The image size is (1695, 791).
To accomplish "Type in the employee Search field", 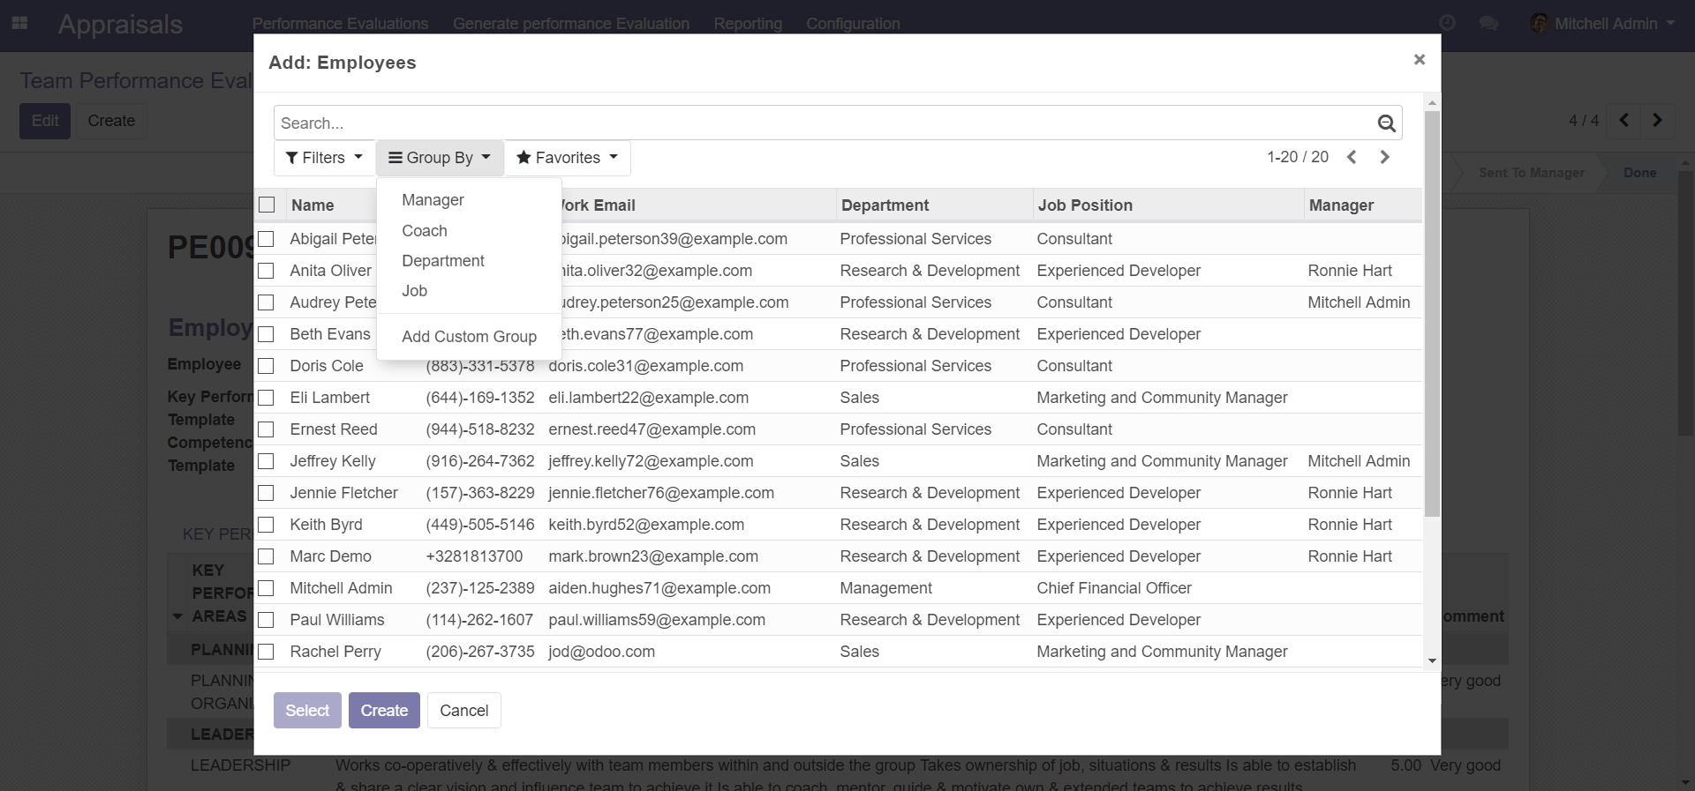I will coord(821,123).
